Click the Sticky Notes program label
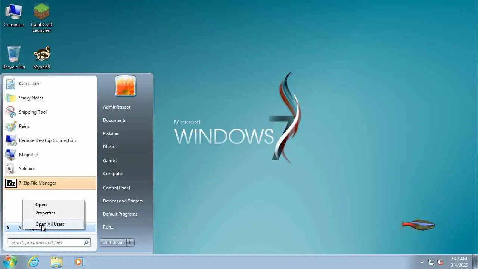The width and height of the screenshot is (478, 269). (x=31, y=98)
